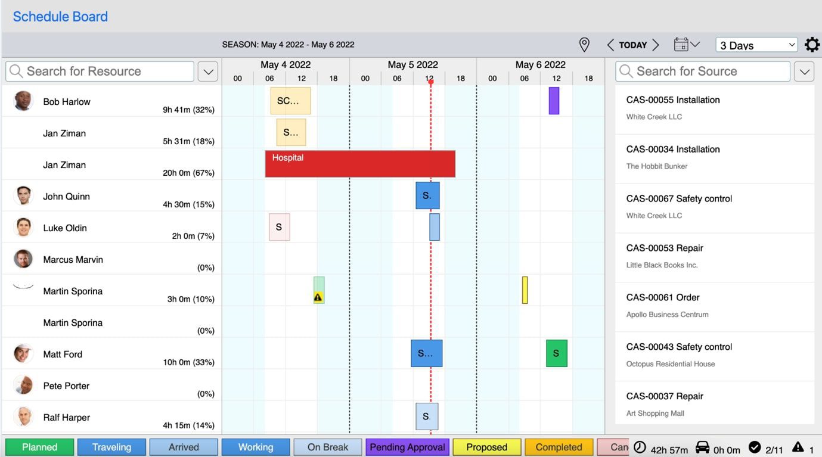The width and height of the screenshot is (822, 457).
Task: Open the settings gear icon
Action: 812,45
